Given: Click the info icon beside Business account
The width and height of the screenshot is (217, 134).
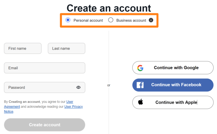Looking at the screenshot, I should [151, 20].
